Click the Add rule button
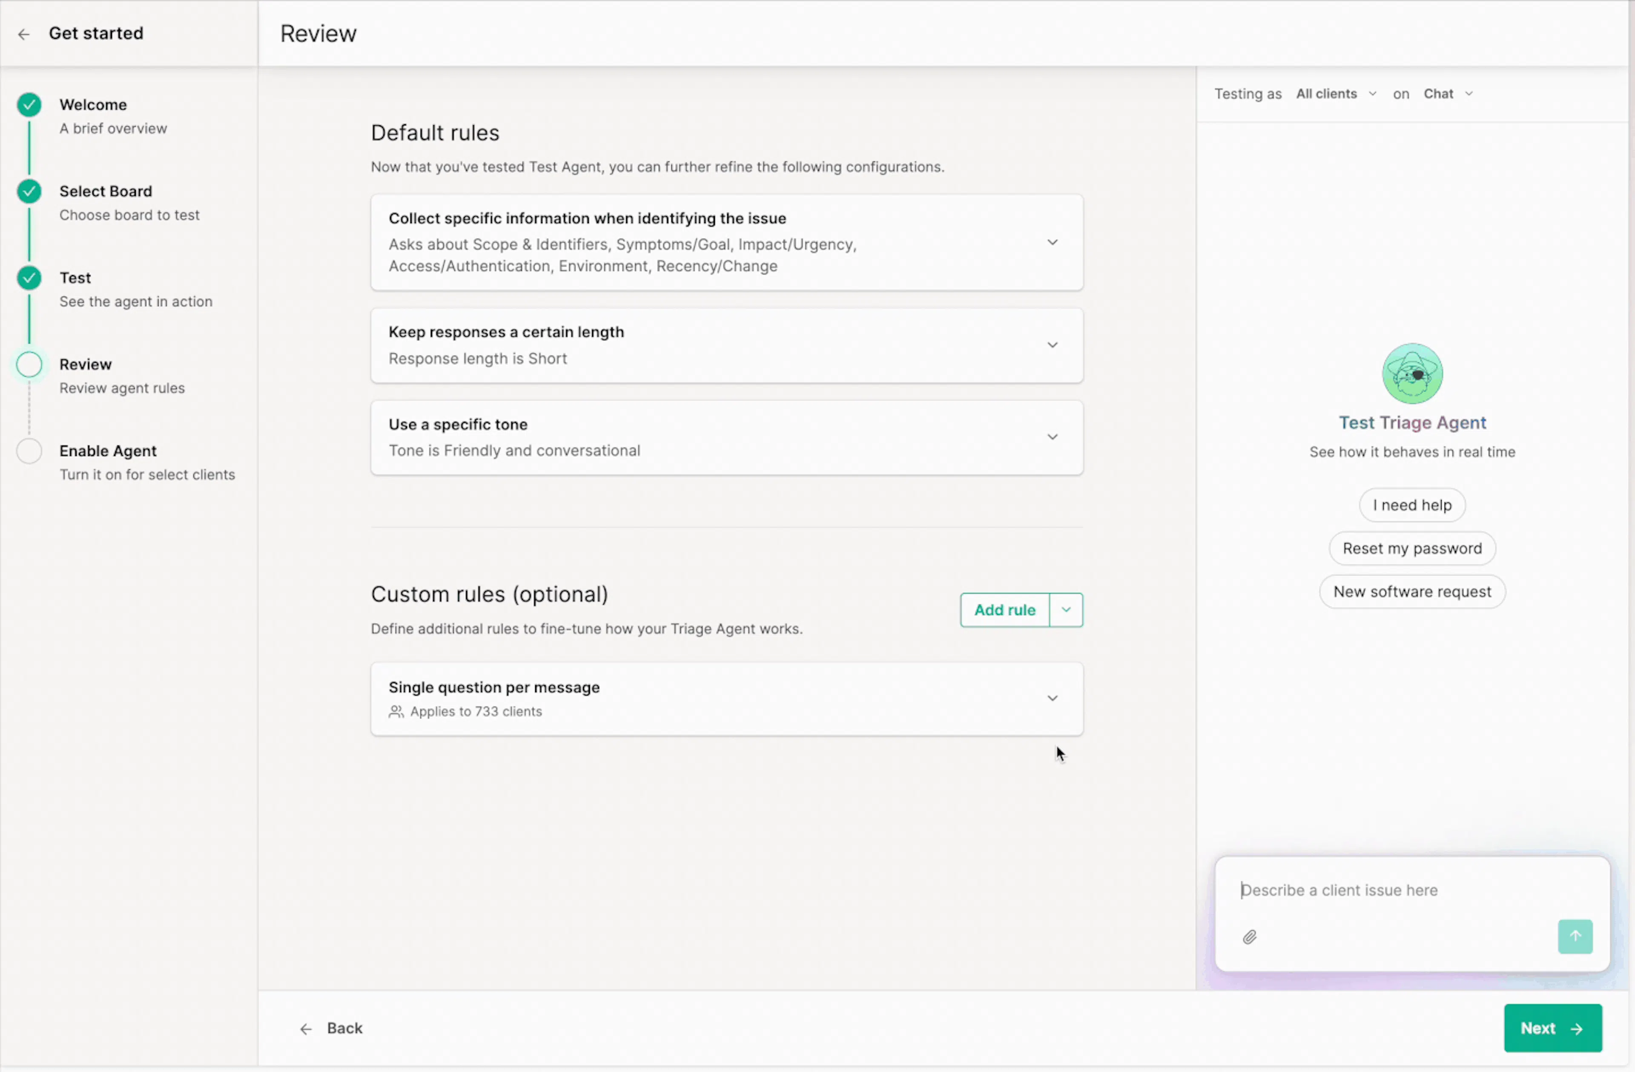The width and height of the screenshot is (1635, 1072). [x=1004, y=609]
